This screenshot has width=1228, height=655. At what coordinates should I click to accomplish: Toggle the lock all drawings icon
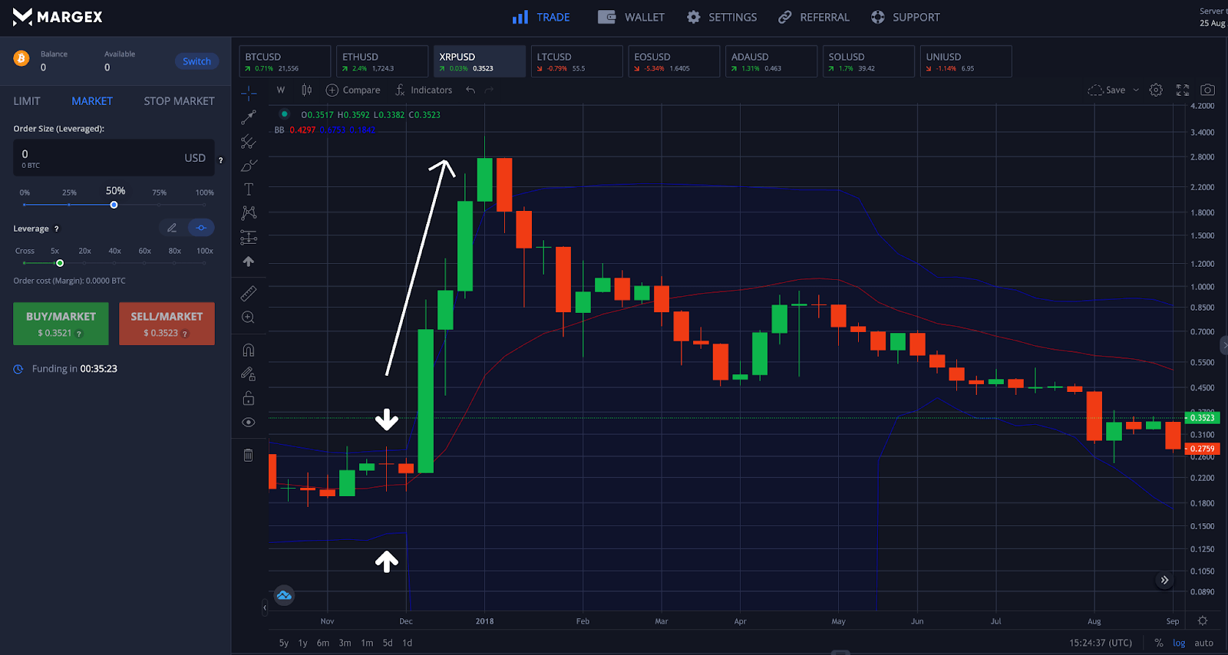click(x=248, y=398)
